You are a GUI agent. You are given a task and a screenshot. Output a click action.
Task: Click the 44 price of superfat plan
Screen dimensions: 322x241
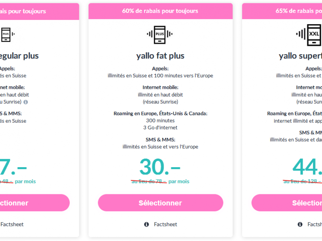pos(307,167)
